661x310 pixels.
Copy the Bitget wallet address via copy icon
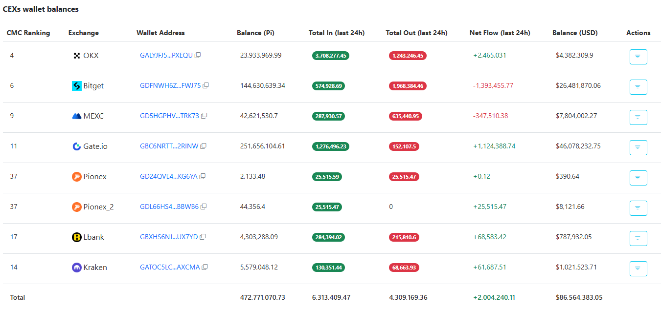pos(205,85)
